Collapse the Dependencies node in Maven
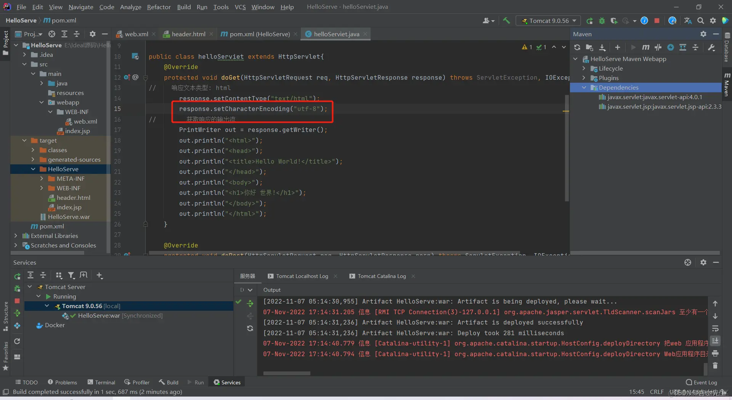The width and height of the screenshot is (732, 400). [584, 87]
